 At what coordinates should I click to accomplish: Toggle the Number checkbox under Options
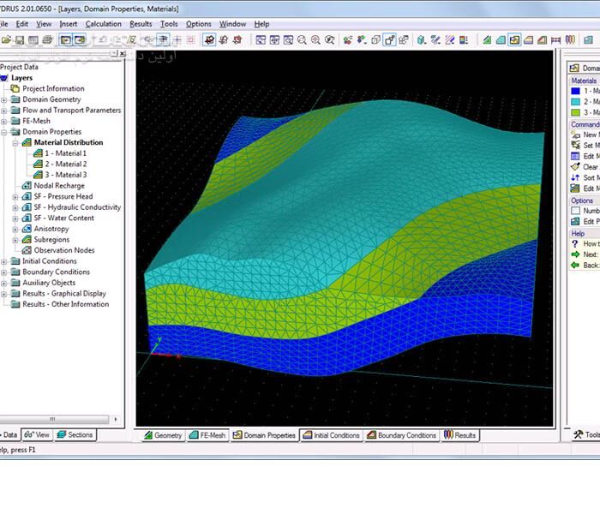576,211
